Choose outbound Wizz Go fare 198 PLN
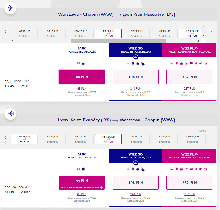 (x=135, y=77)
